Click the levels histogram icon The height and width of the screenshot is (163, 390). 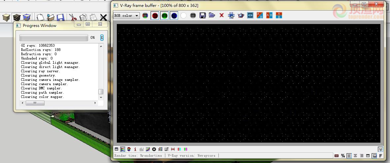pyautogui.click(x=142, y=149)
